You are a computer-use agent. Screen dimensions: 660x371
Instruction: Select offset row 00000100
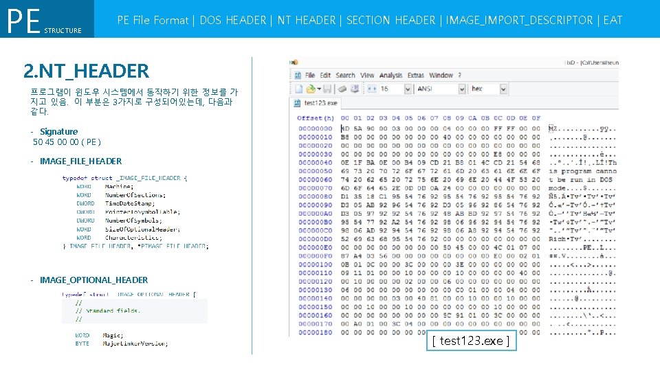pyautogui.click(x=316, y=265)
